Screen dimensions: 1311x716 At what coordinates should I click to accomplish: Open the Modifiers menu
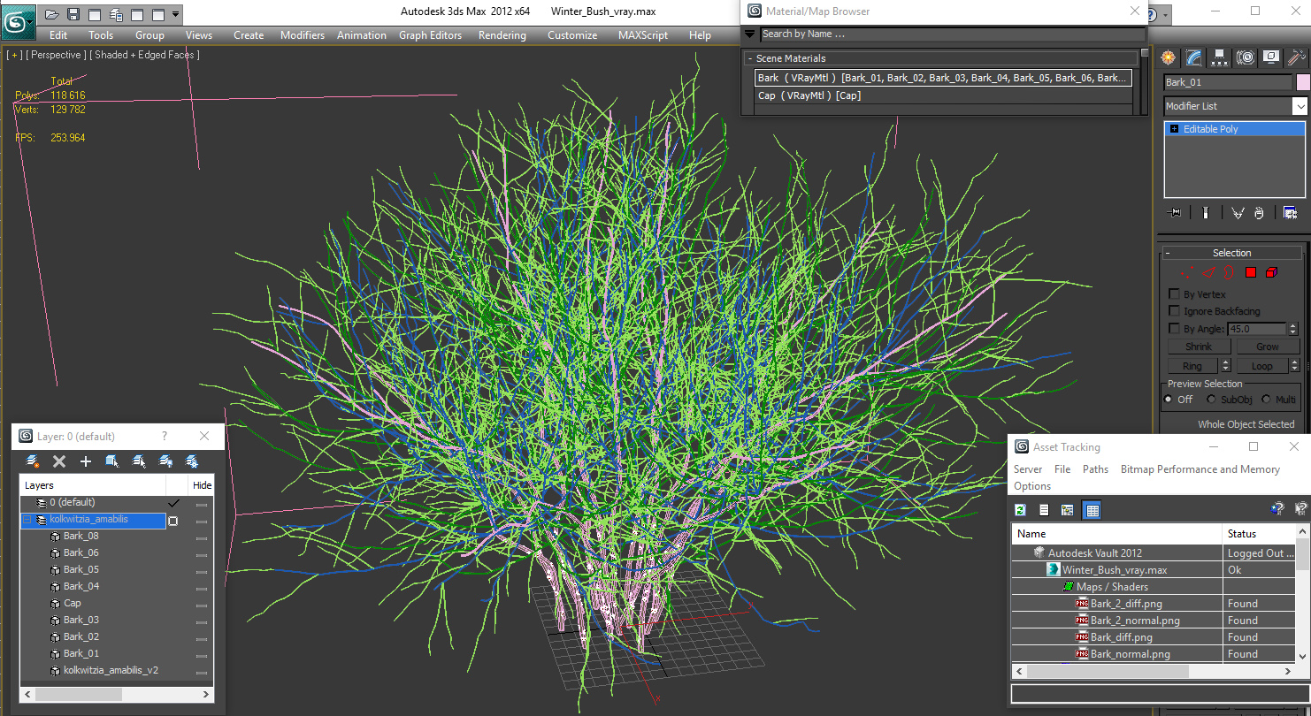click(x=303, y=35)
